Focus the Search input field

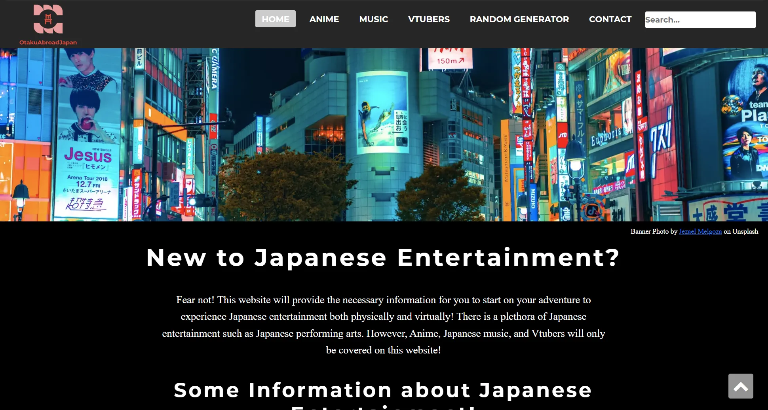point(700,20)
